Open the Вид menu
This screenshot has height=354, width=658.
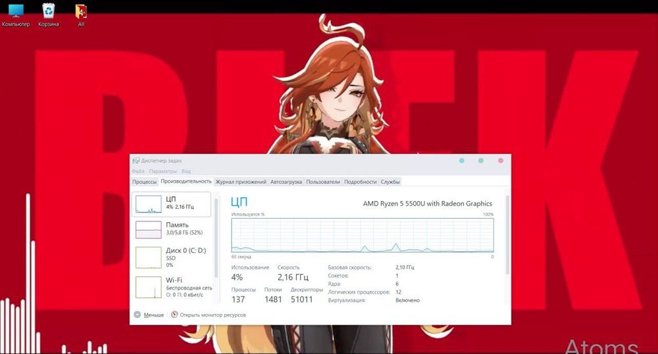[186, 171]
